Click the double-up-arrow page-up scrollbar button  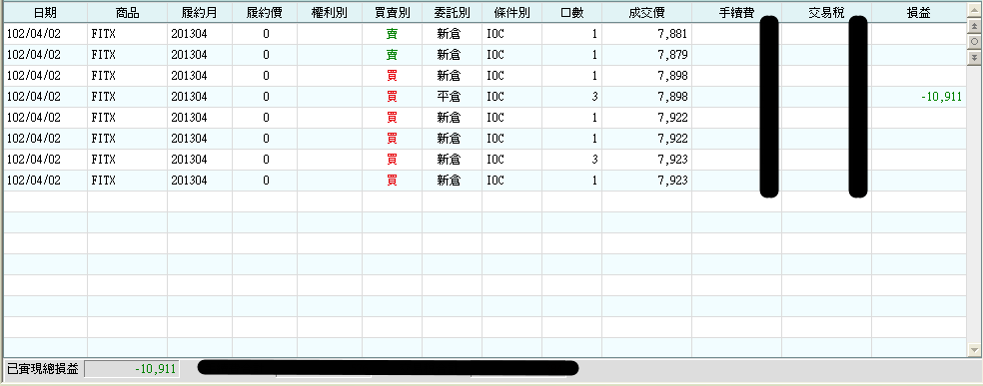coord(974,26)
